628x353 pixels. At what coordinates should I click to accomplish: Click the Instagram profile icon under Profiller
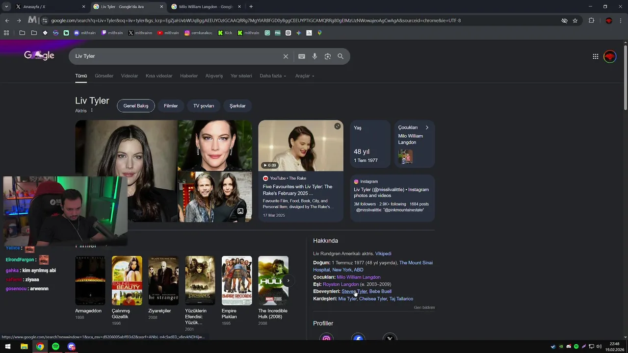[326, 338]
